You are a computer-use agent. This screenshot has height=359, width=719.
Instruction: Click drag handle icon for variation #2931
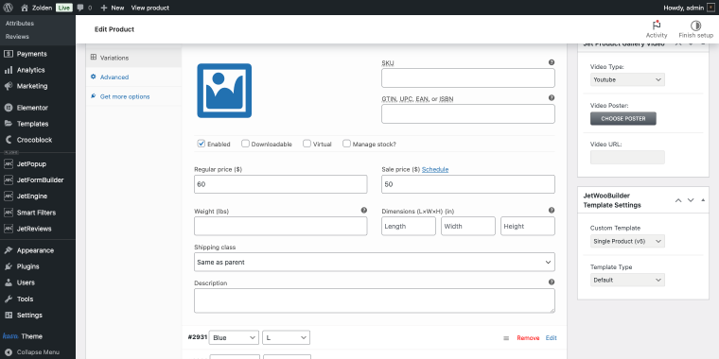[x=506, y=338]
